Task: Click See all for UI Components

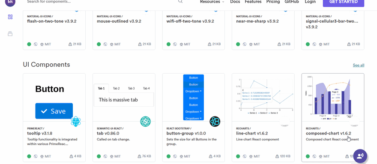Action: point(359,65)
